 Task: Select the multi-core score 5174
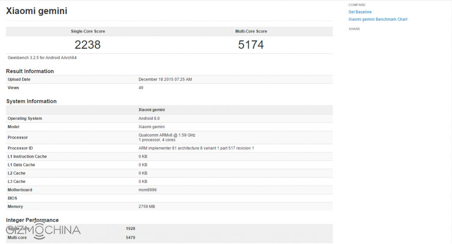click(x=251, y=44)
